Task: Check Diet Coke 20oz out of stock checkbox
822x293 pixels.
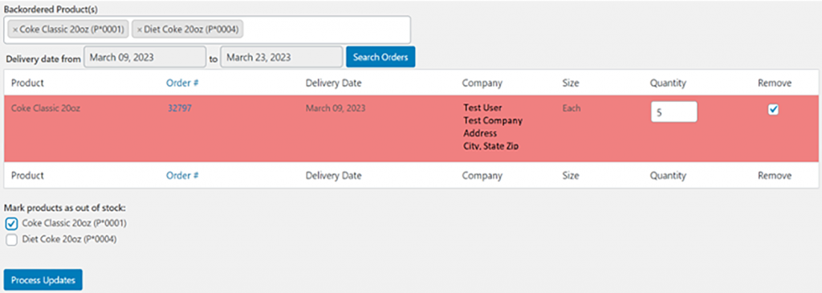Action: click(x=12, y=240)
